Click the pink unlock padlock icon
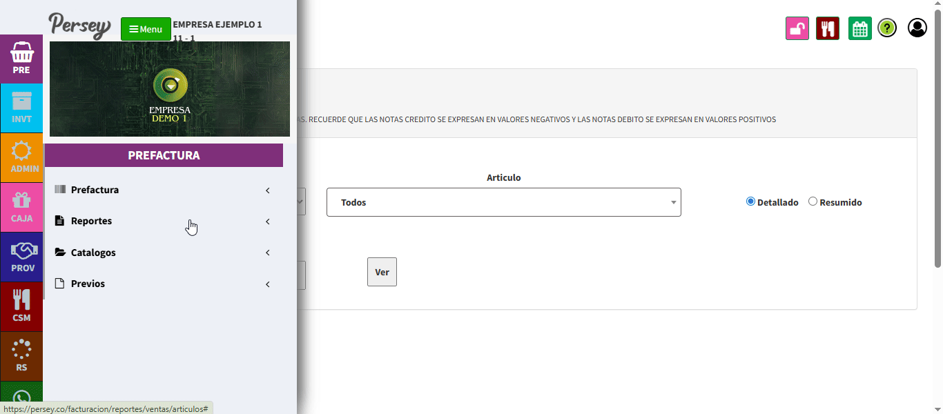This screenshot has width=943, height=414. 797,28
